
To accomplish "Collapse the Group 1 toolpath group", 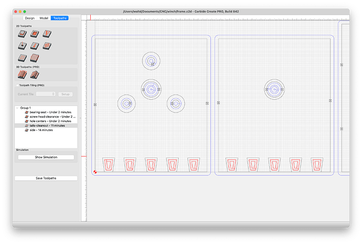I will click(x=17, y=108).
